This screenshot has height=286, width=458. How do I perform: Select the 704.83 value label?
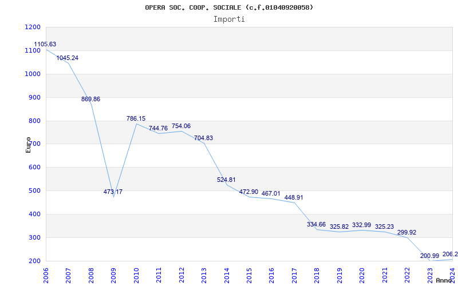click(204, 138)
